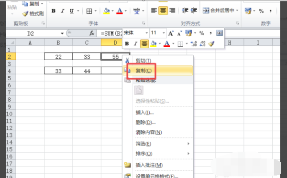Click the fx insert function icon

[x=92, y=33]
